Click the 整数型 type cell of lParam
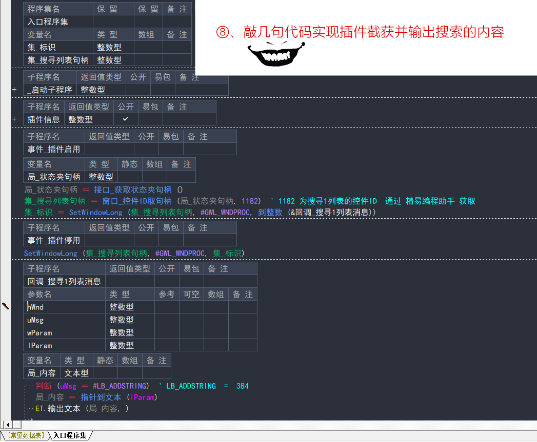 click(x=122, y=345)
